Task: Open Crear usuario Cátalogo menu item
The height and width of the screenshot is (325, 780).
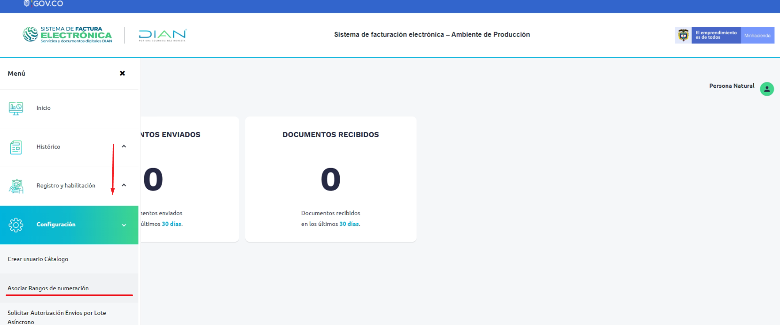Action: tap(38, 259)
